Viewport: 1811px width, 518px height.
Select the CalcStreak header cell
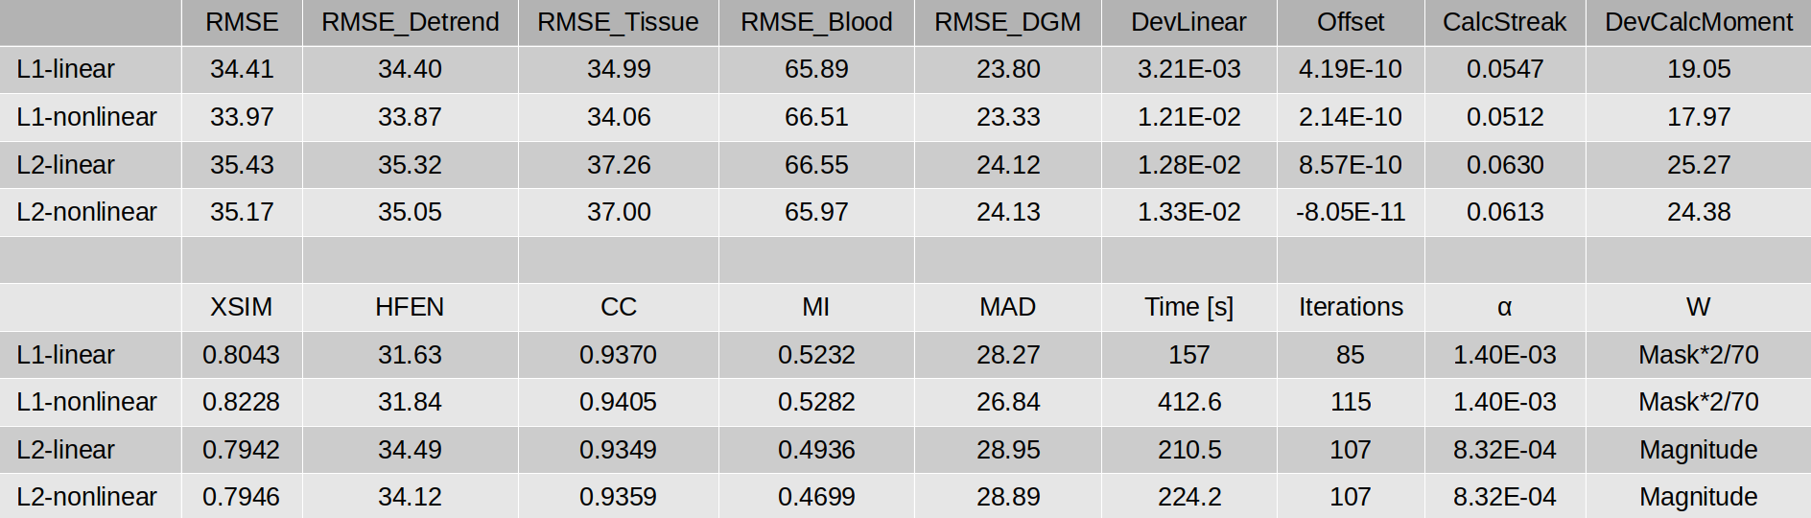[1504, 22]
